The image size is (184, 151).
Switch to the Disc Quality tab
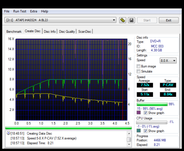point(67,32)
